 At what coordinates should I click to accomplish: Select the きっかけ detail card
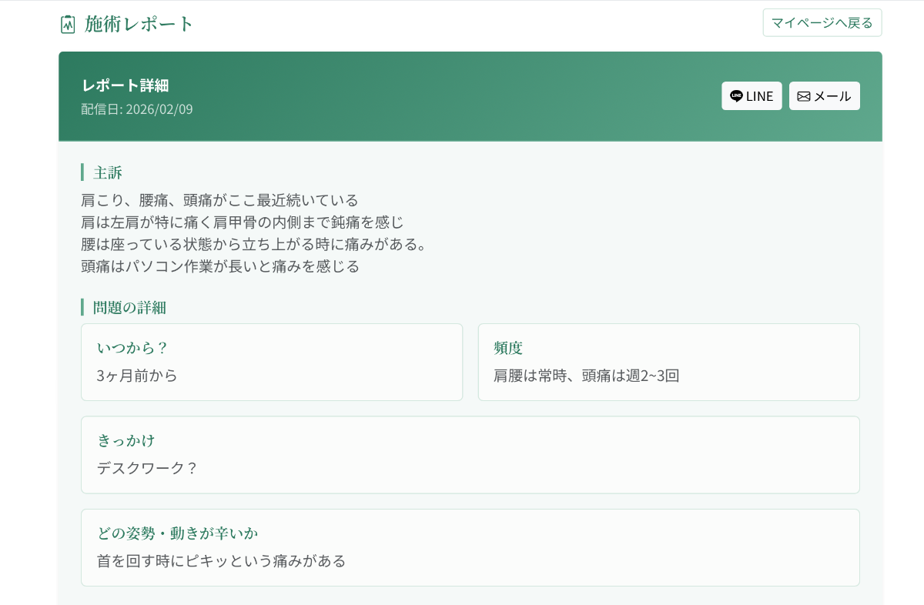pos(470,454)
